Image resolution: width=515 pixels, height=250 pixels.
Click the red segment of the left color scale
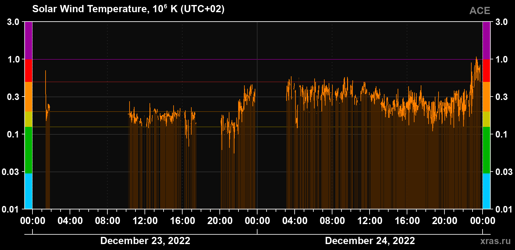click(28, 71)
